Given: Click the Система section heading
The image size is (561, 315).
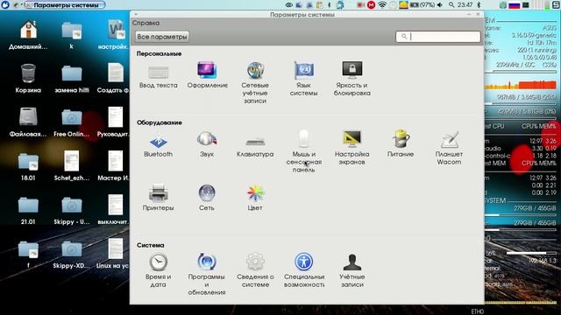Looking at the screenshot, I should (x=150, y=245).
